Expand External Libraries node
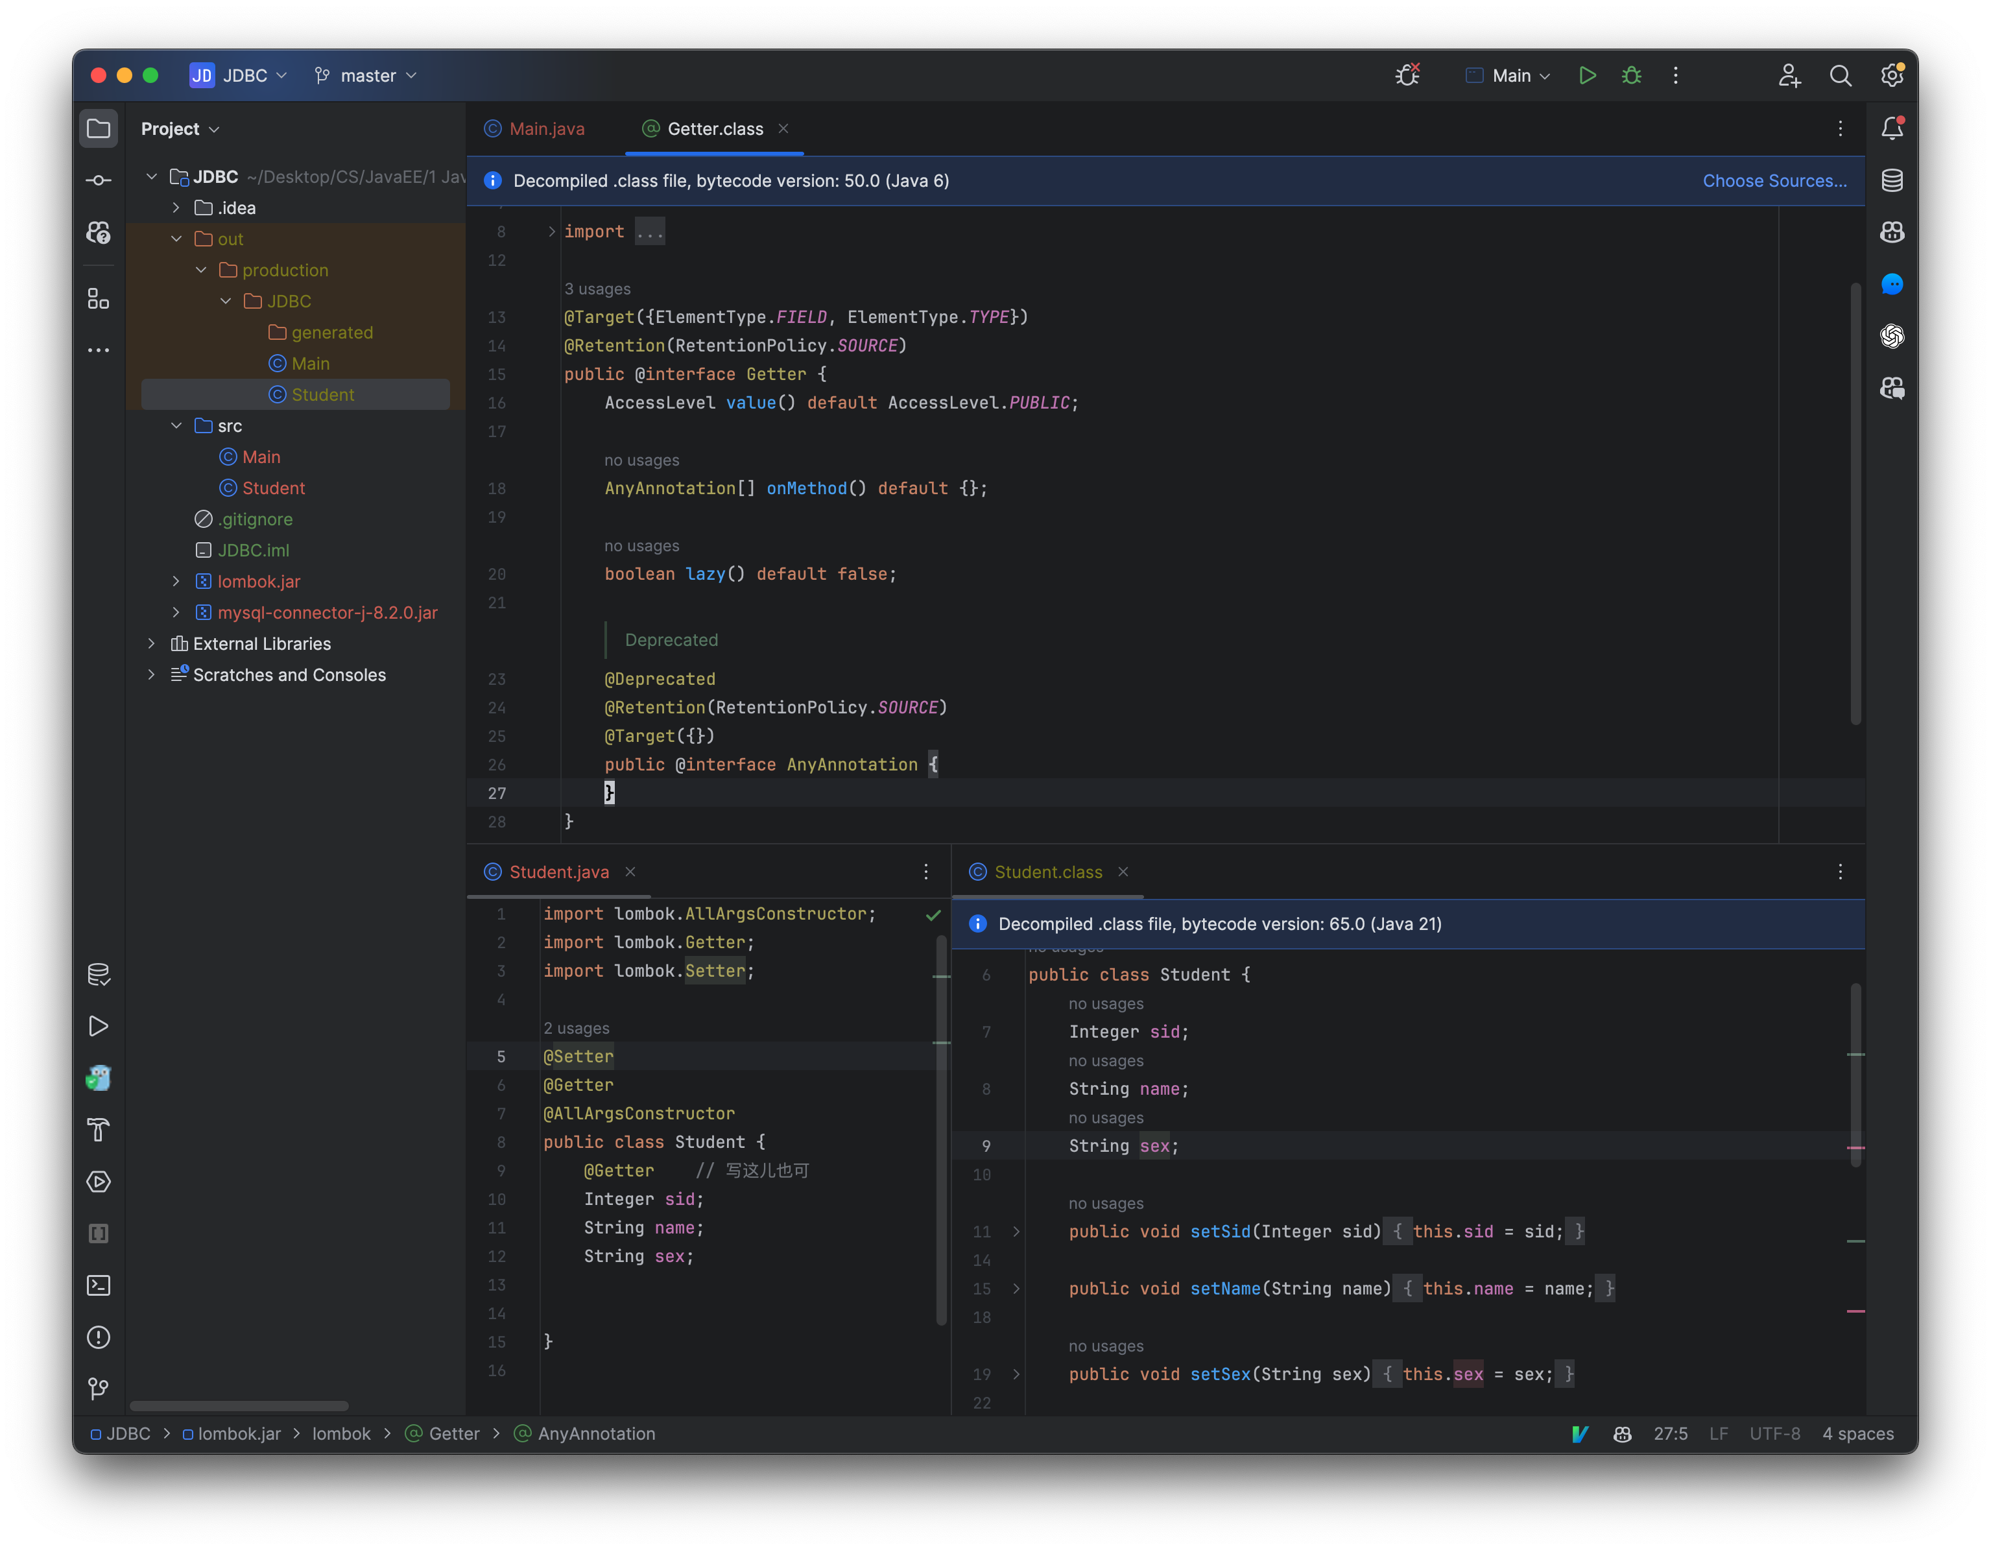The height and width of the screenshot is (1550, 1991). click(x=152, y=644)
